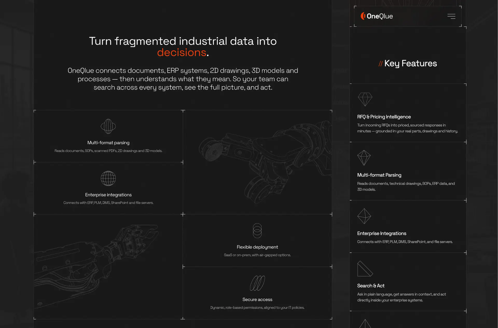
Task: Select the 'Secure access' card title
Action: (257, 299)
